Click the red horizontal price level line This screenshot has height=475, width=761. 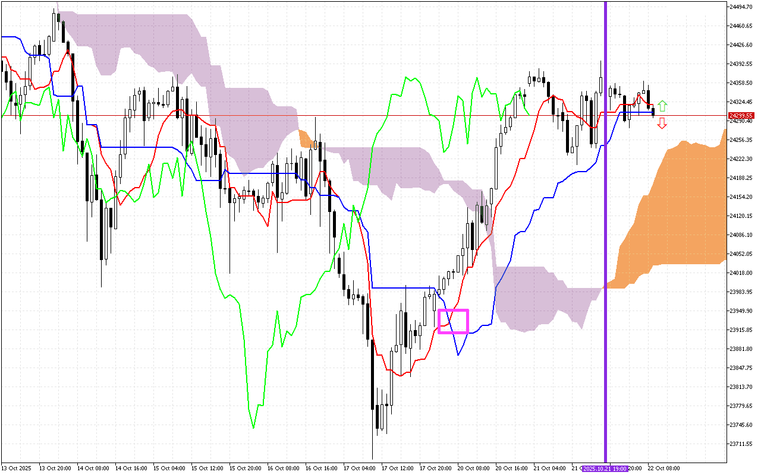pyautogui.click(x=357, y=116)
